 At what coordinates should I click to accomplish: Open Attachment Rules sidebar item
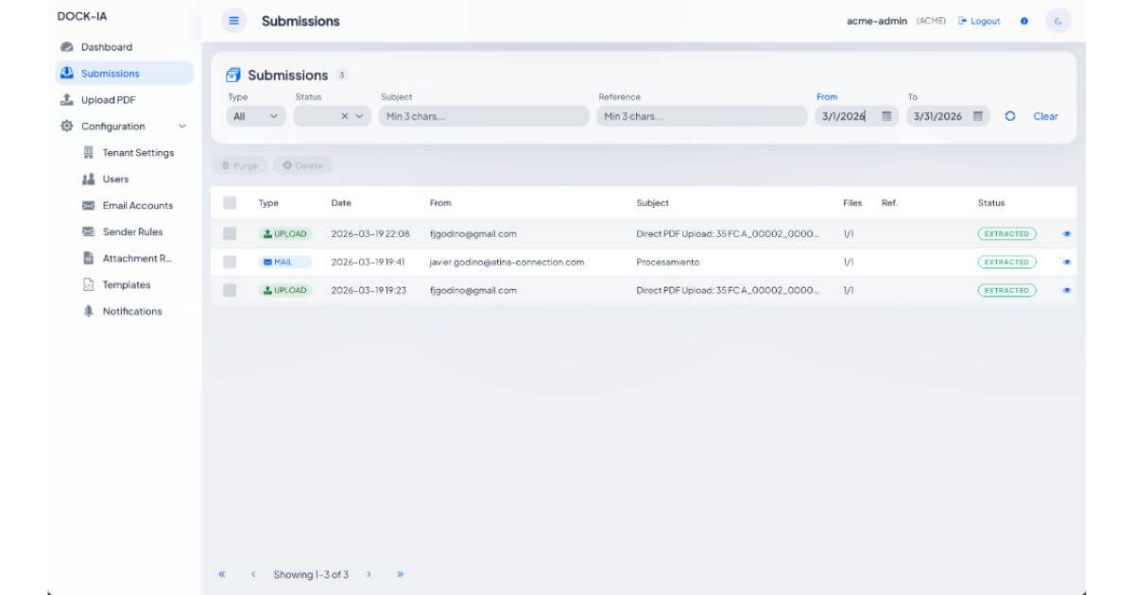pos(138,259)
